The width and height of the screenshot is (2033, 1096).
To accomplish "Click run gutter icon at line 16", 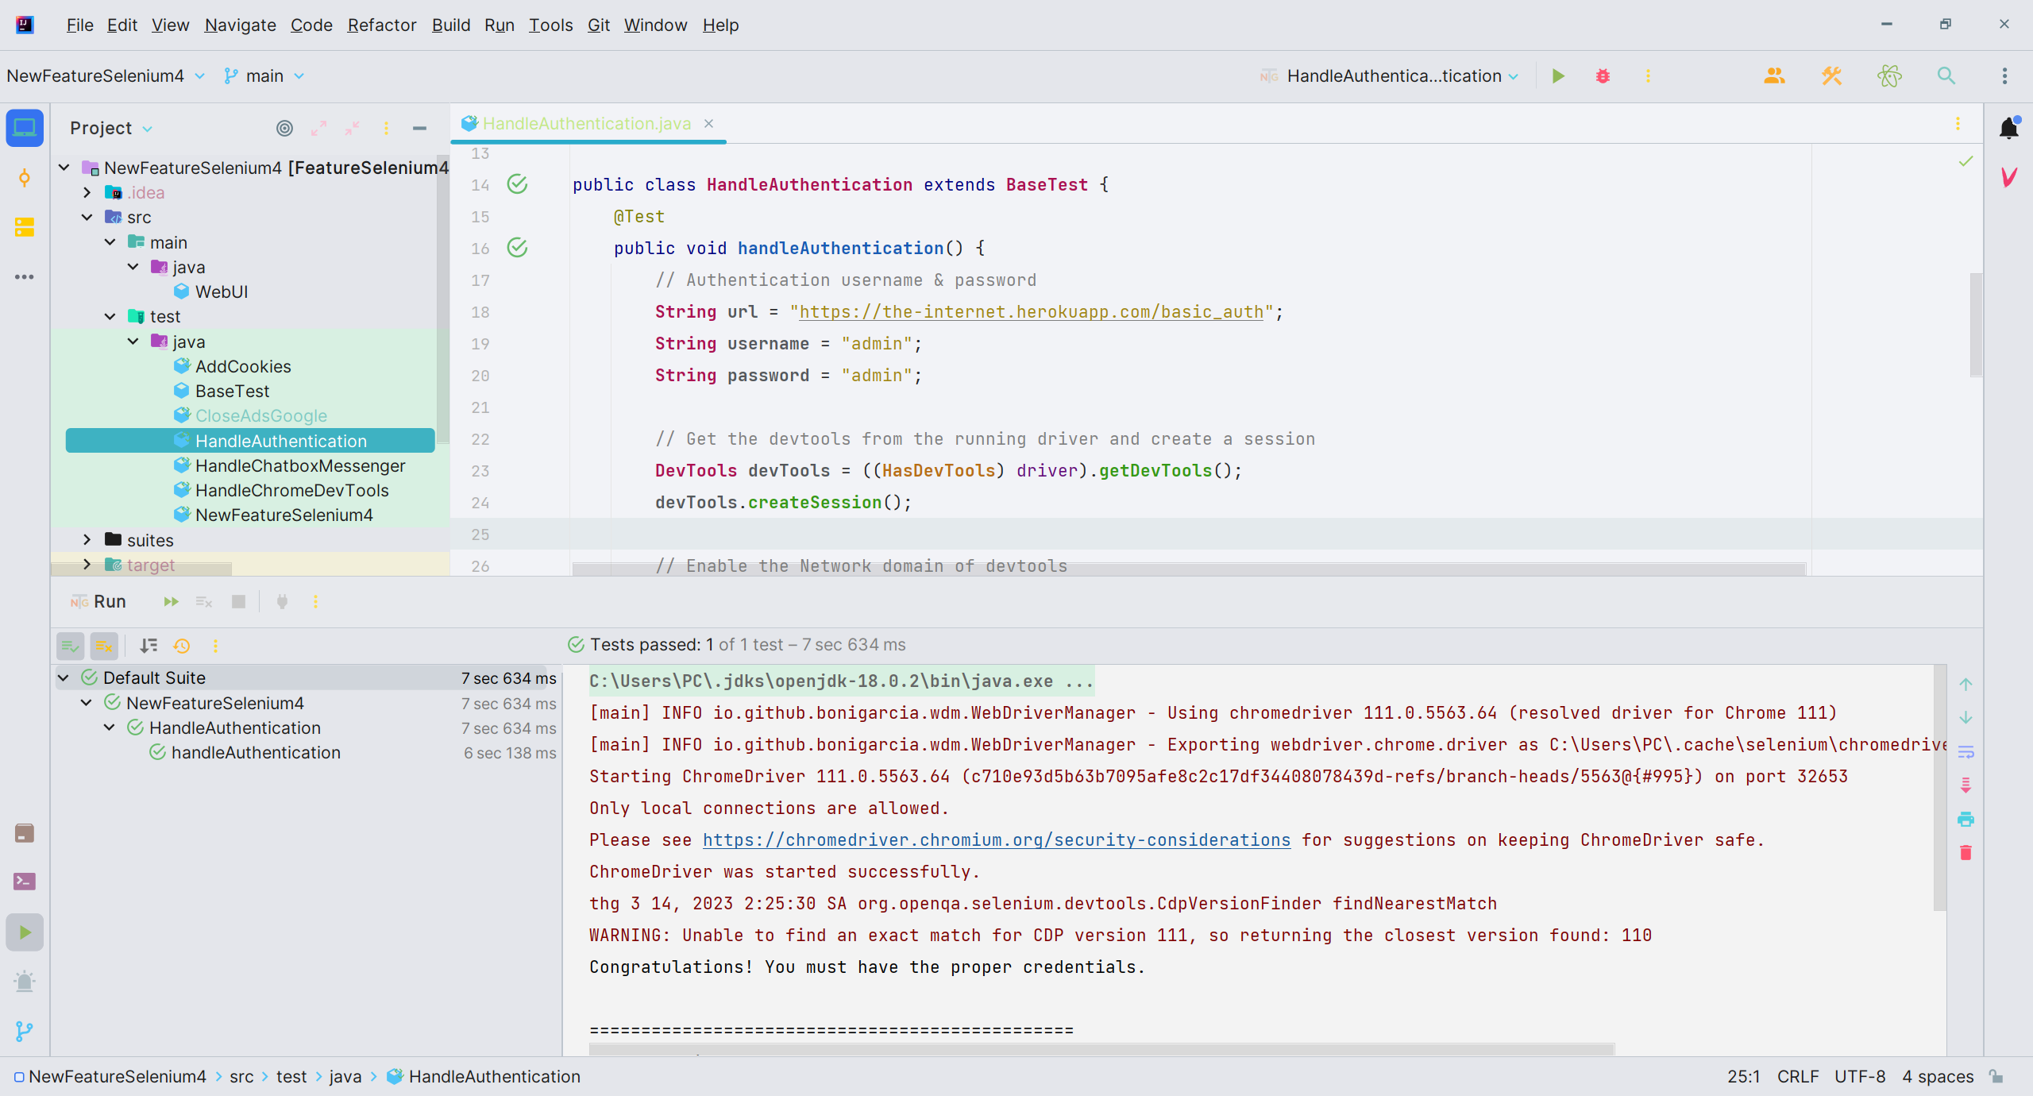I will [x=517, y=248].
